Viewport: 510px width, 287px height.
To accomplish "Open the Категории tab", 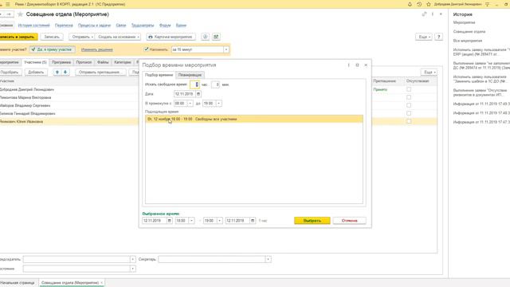I will (x=123, y=62).
